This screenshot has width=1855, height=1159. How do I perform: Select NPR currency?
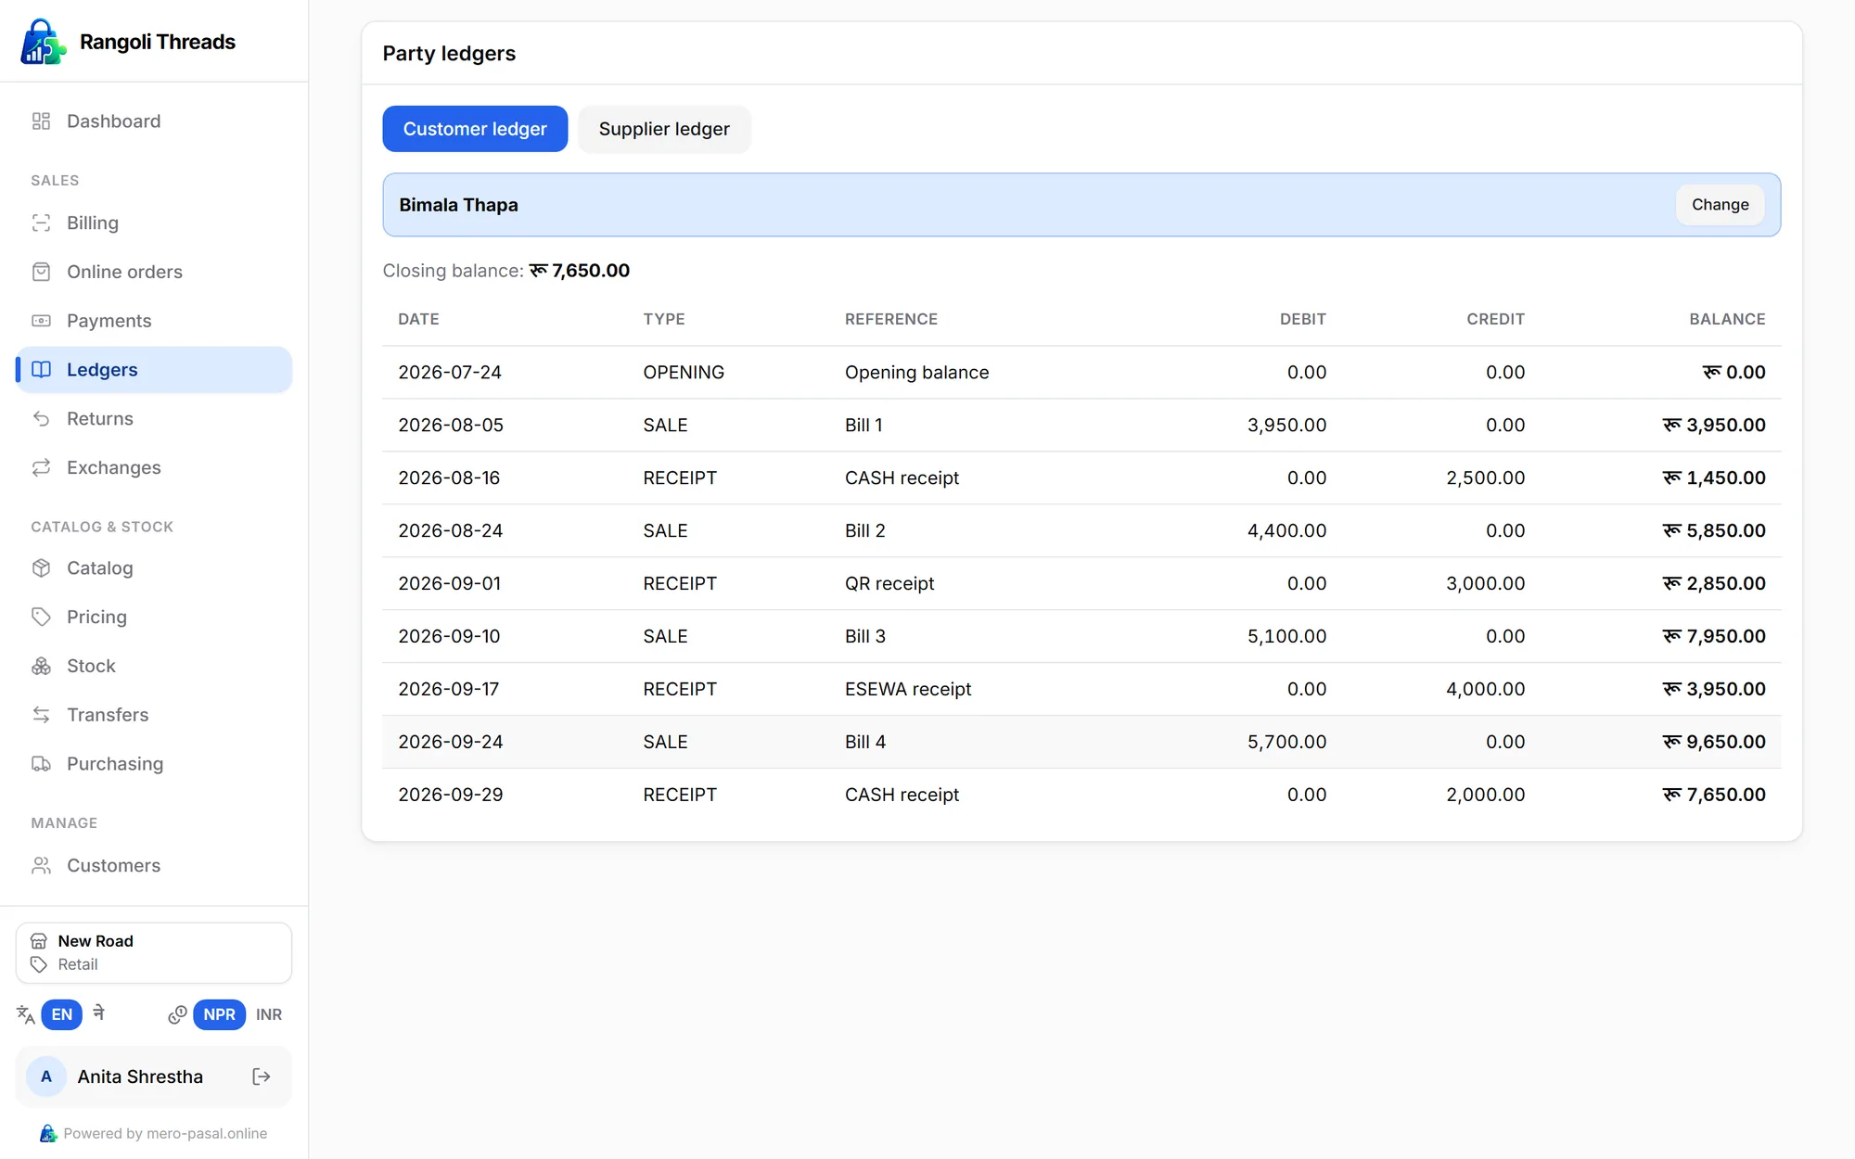point(219,1014)
